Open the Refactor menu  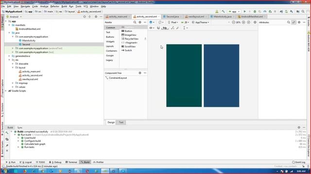click(55, 6)
